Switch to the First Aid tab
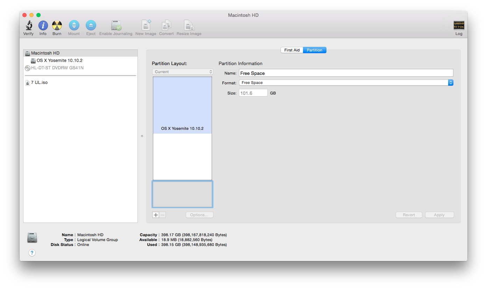The height and width of the screenshot is (289, 487). [x=292, y=50]
